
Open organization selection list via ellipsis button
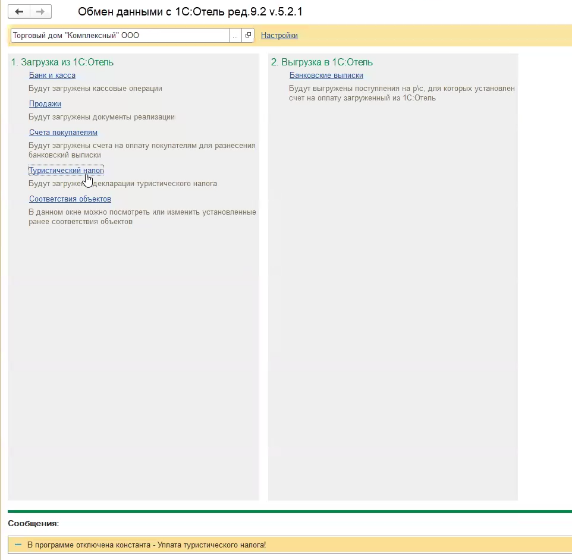[x=235, y=36]
